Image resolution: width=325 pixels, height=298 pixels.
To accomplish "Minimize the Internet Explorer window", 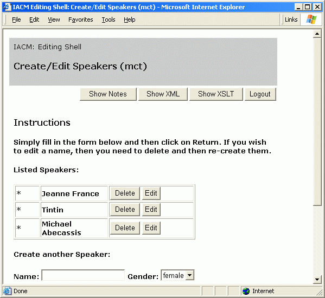I will point(298,7).
